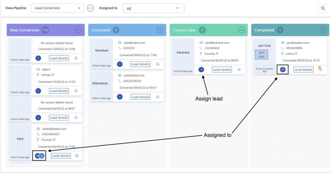The height and width of the screenshot is (173, 331).
Task: Open pipeline options ellipsis beside Lead Conversion
Action: tap(91, 8)
